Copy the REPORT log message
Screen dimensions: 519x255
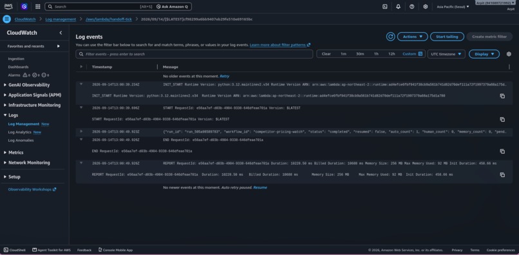pyautogui.click(x=502, y=175)
